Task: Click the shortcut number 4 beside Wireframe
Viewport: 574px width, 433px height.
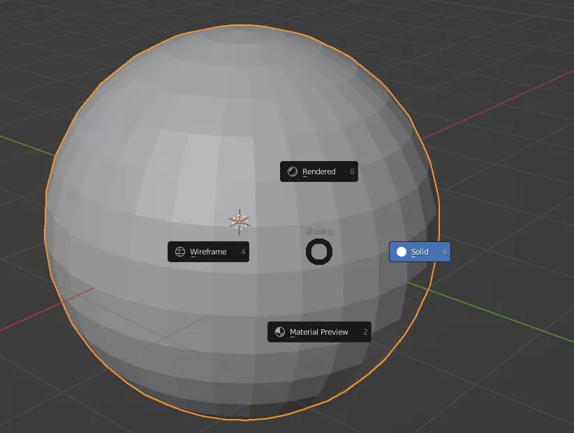Action: click(243, 252)
